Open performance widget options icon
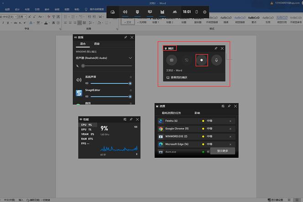The height and width of the screenshot is (202, 303). (125, 119)
